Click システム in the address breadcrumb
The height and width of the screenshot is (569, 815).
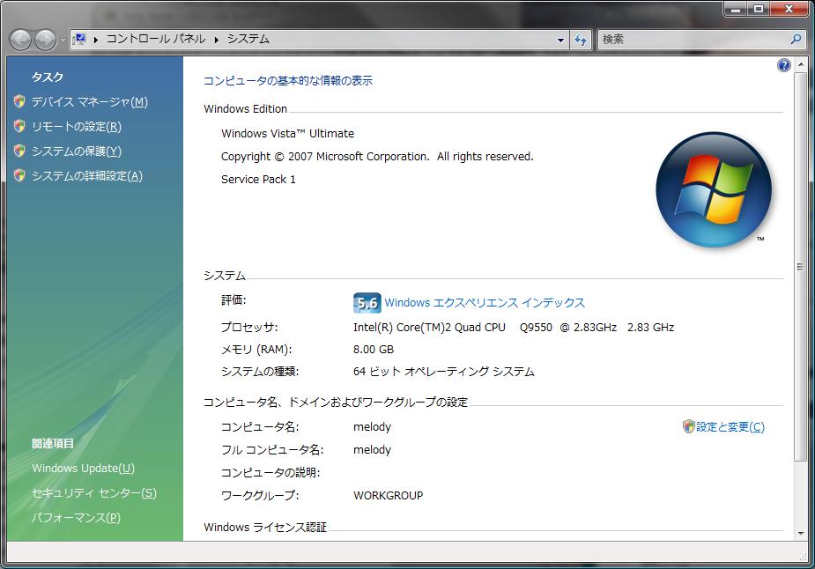point(248,39)
